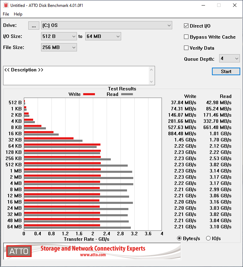
Task: Click the 32 KB red write bar
Action: tap(49, 138)
